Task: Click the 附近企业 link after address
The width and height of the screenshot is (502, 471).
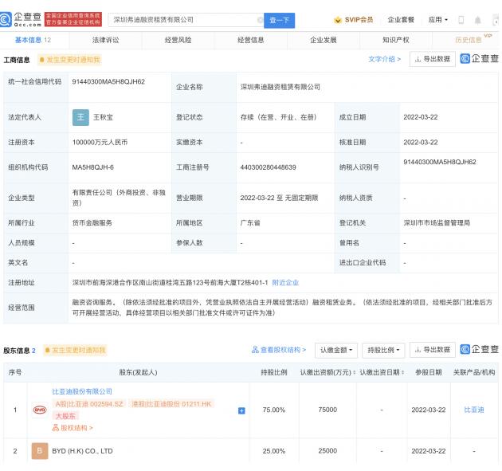Action: click(285, 282)
